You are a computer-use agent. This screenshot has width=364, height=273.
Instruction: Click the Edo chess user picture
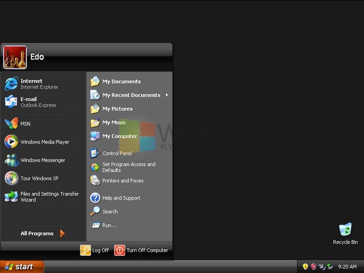tap(15, 57)
